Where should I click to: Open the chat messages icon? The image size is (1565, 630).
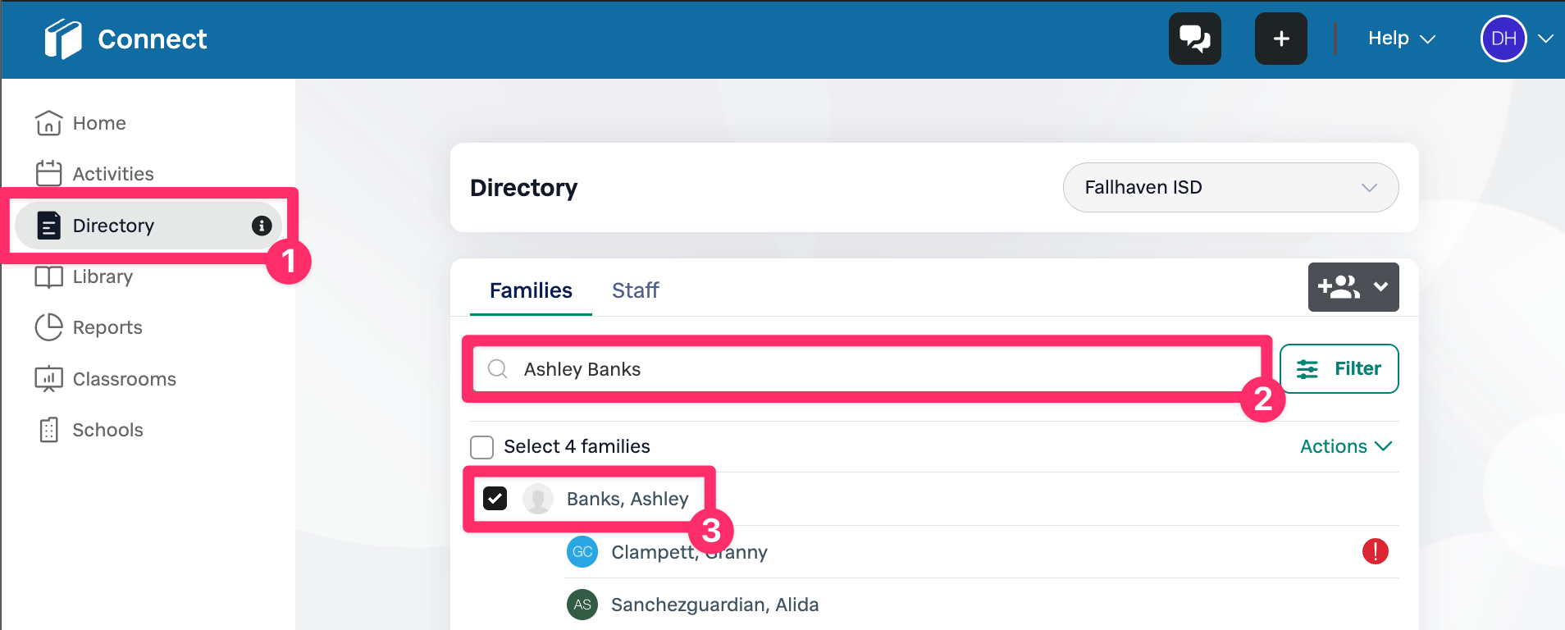point(1194,39)
